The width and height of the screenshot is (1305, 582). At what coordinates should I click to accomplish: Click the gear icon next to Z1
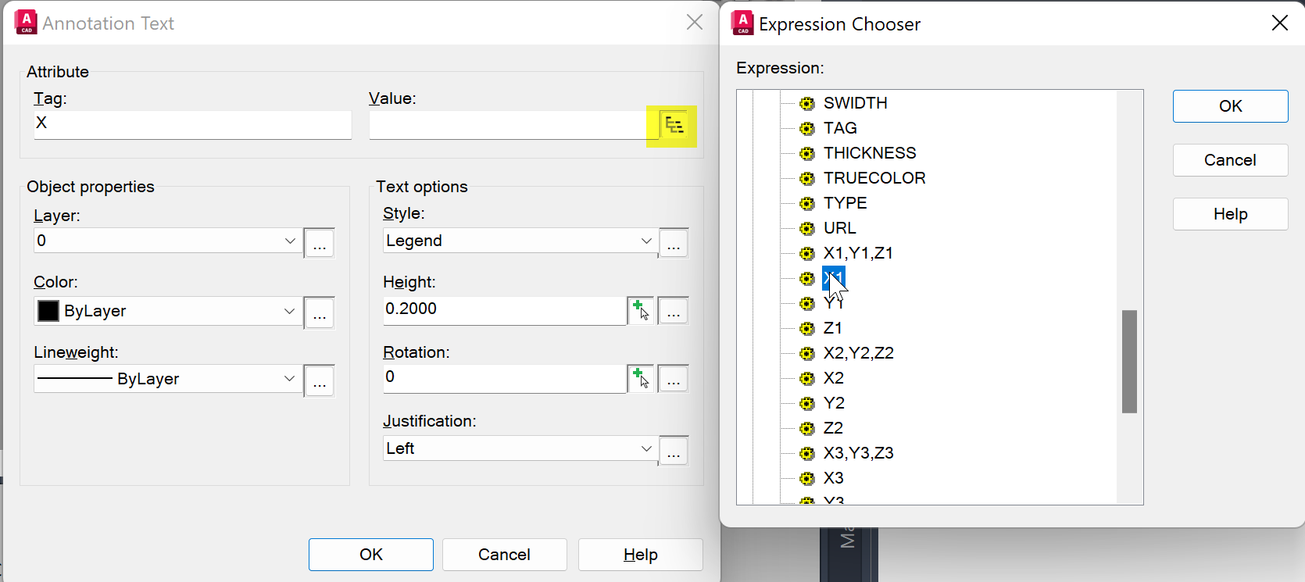pos(807,328)
